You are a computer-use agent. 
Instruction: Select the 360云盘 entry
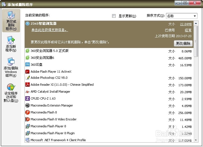pos(109,65)
